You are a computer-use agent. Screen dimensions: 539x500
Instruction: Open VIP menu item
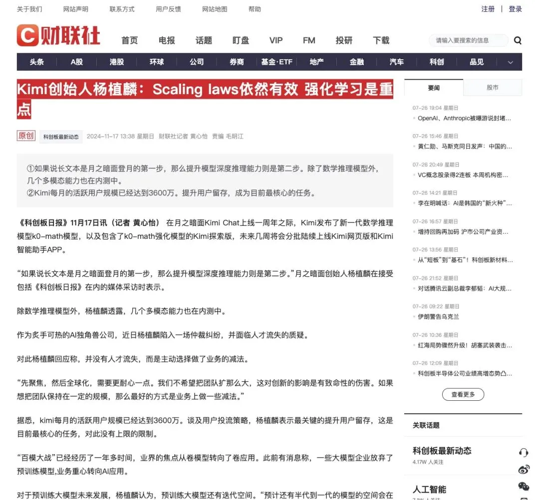(x=276, y=40)
